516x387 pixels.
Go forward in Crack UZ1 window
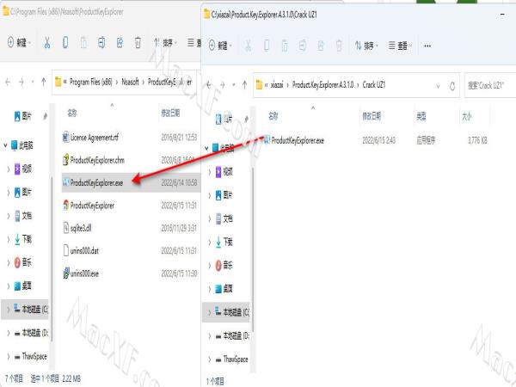click(x=223, y=85)
